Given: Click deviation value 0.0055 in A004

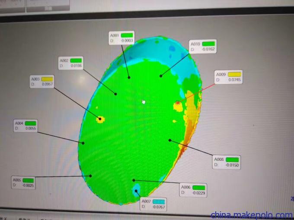Looking at the screenshot, I should click(31, 129).
